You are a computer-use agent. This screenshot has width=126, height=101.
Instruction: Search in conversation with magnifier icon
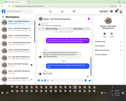[112, 34]
